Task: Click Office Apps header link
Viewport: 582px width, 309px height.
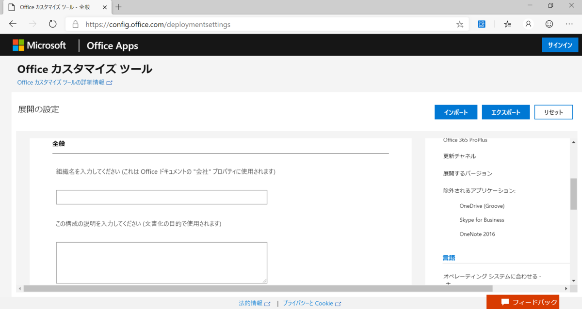Action: click(112, 46)
